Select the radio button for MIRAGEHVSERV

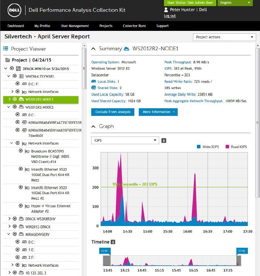pos(15,234)
